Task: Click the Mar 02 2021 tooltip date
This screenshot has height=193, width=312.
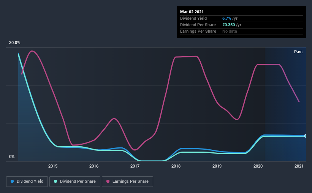Action: (192, 12)
